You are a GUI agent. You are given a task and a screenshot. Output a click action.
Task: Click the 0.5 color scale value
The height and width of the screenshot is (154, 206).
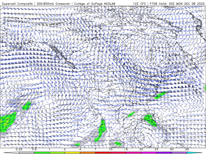point(34,149)
